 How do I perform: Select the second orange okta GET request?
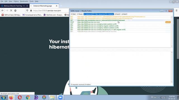tap(121, 19)
